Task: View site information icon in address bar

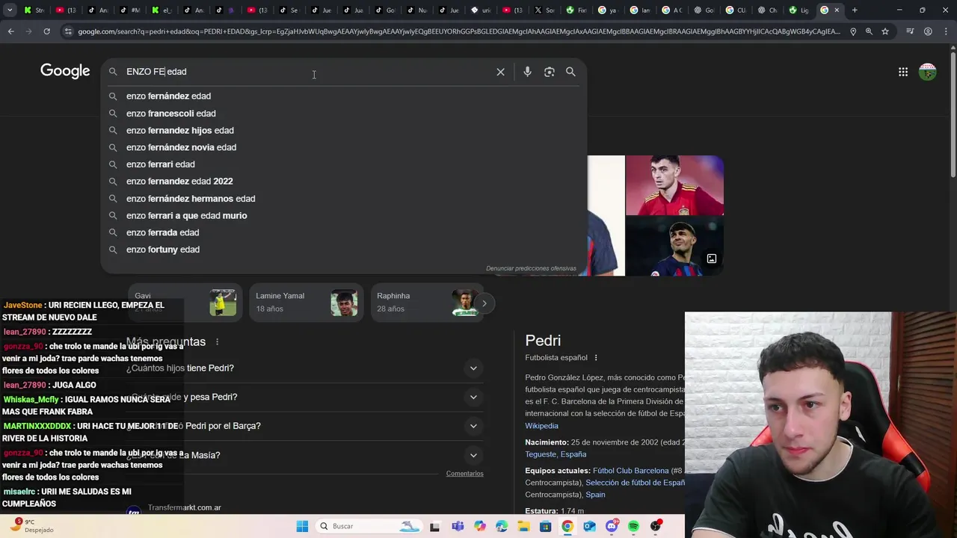Action: click(x=68, y=31)
